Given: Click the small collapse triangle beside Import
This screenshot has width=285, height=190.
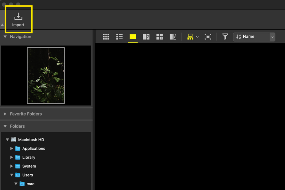Looking at the screenshot, I should (2, 25).
